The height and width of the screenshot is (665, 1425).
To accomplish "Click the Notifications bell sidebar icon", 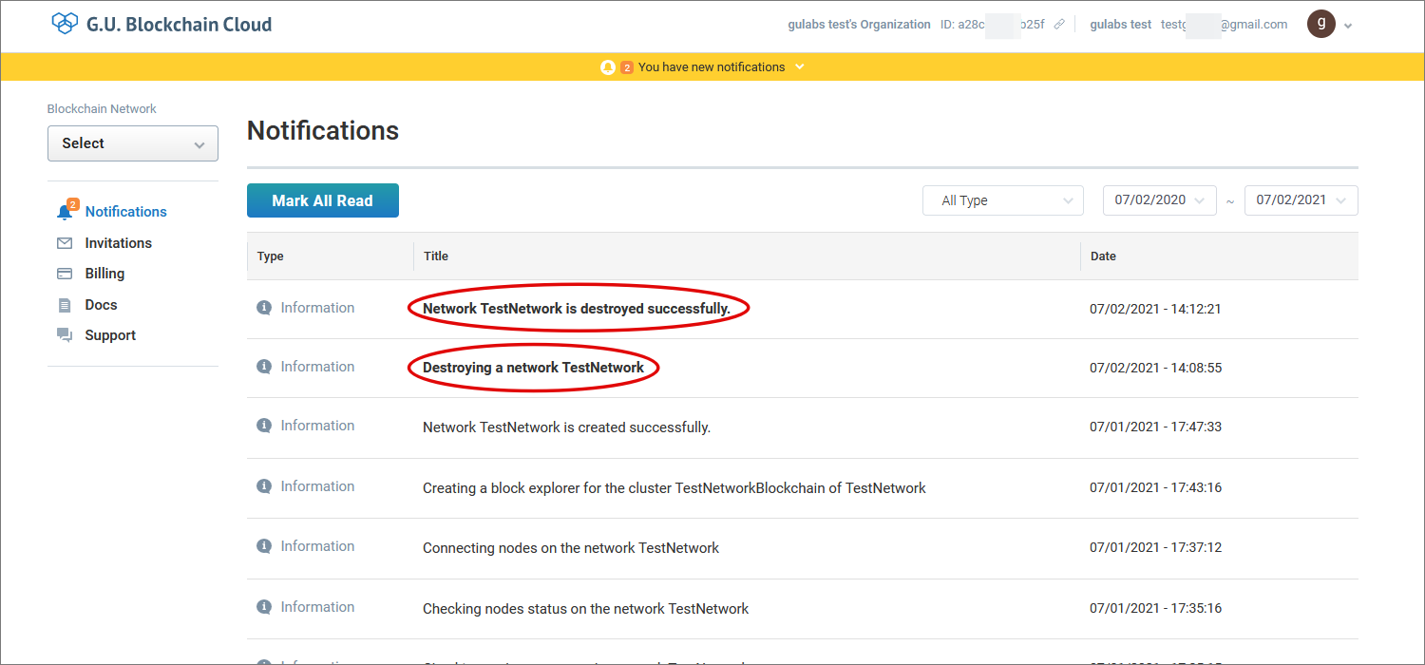I will 65,212.
